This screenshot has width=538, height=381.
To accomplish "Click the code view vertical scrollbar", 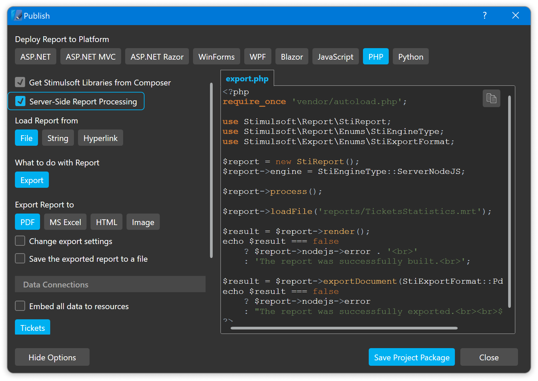I will 510,202.
